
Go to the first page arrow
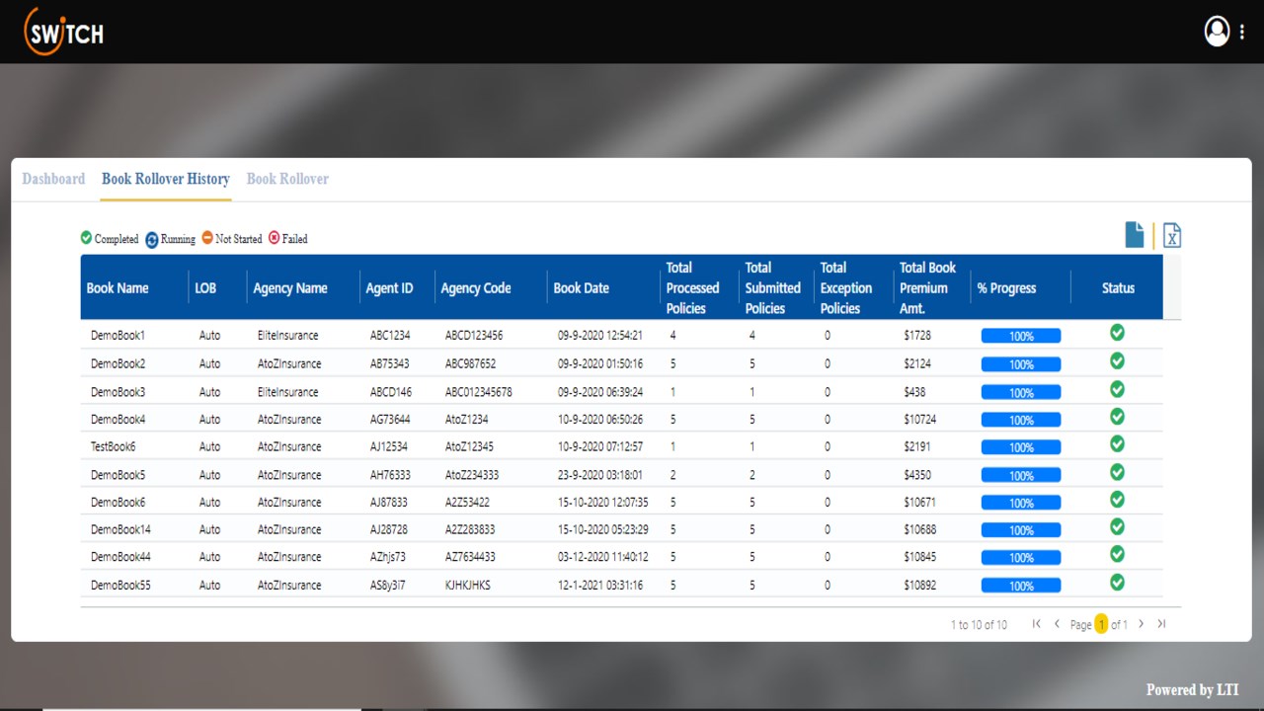1036,623
